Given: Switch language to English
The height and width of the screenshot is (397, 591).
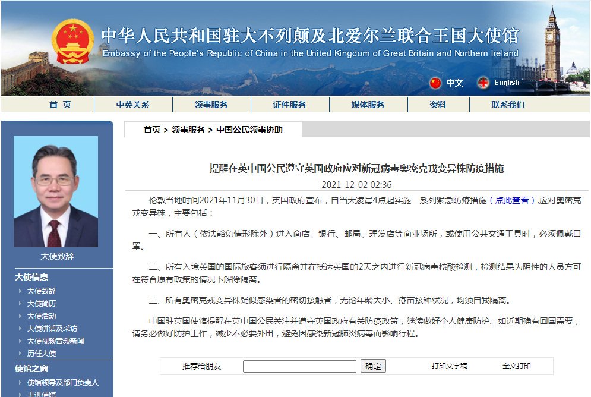Looking at the screenshot, I should (507, 83).
